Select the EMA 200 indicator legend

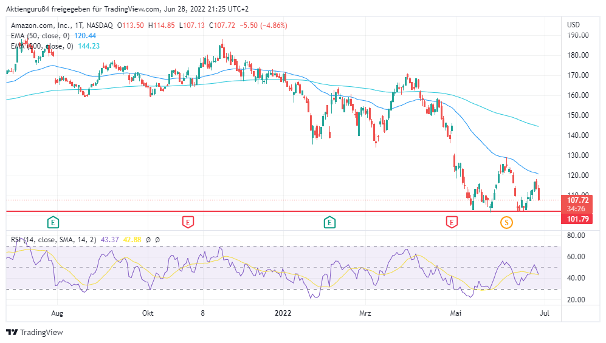(x=42, y=46)
